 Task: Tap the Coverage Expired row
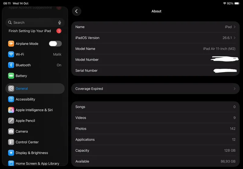[156, 89]
